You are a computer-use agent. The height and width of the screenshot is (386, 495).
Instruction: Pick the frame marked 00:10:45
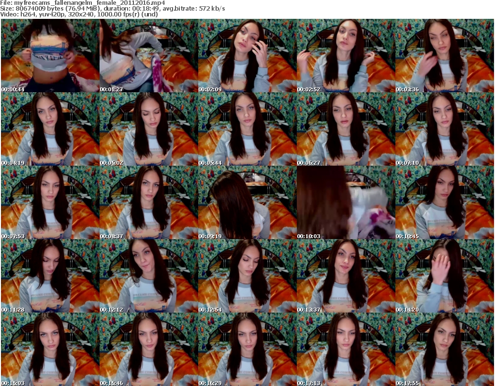click(x=445, y=202)
